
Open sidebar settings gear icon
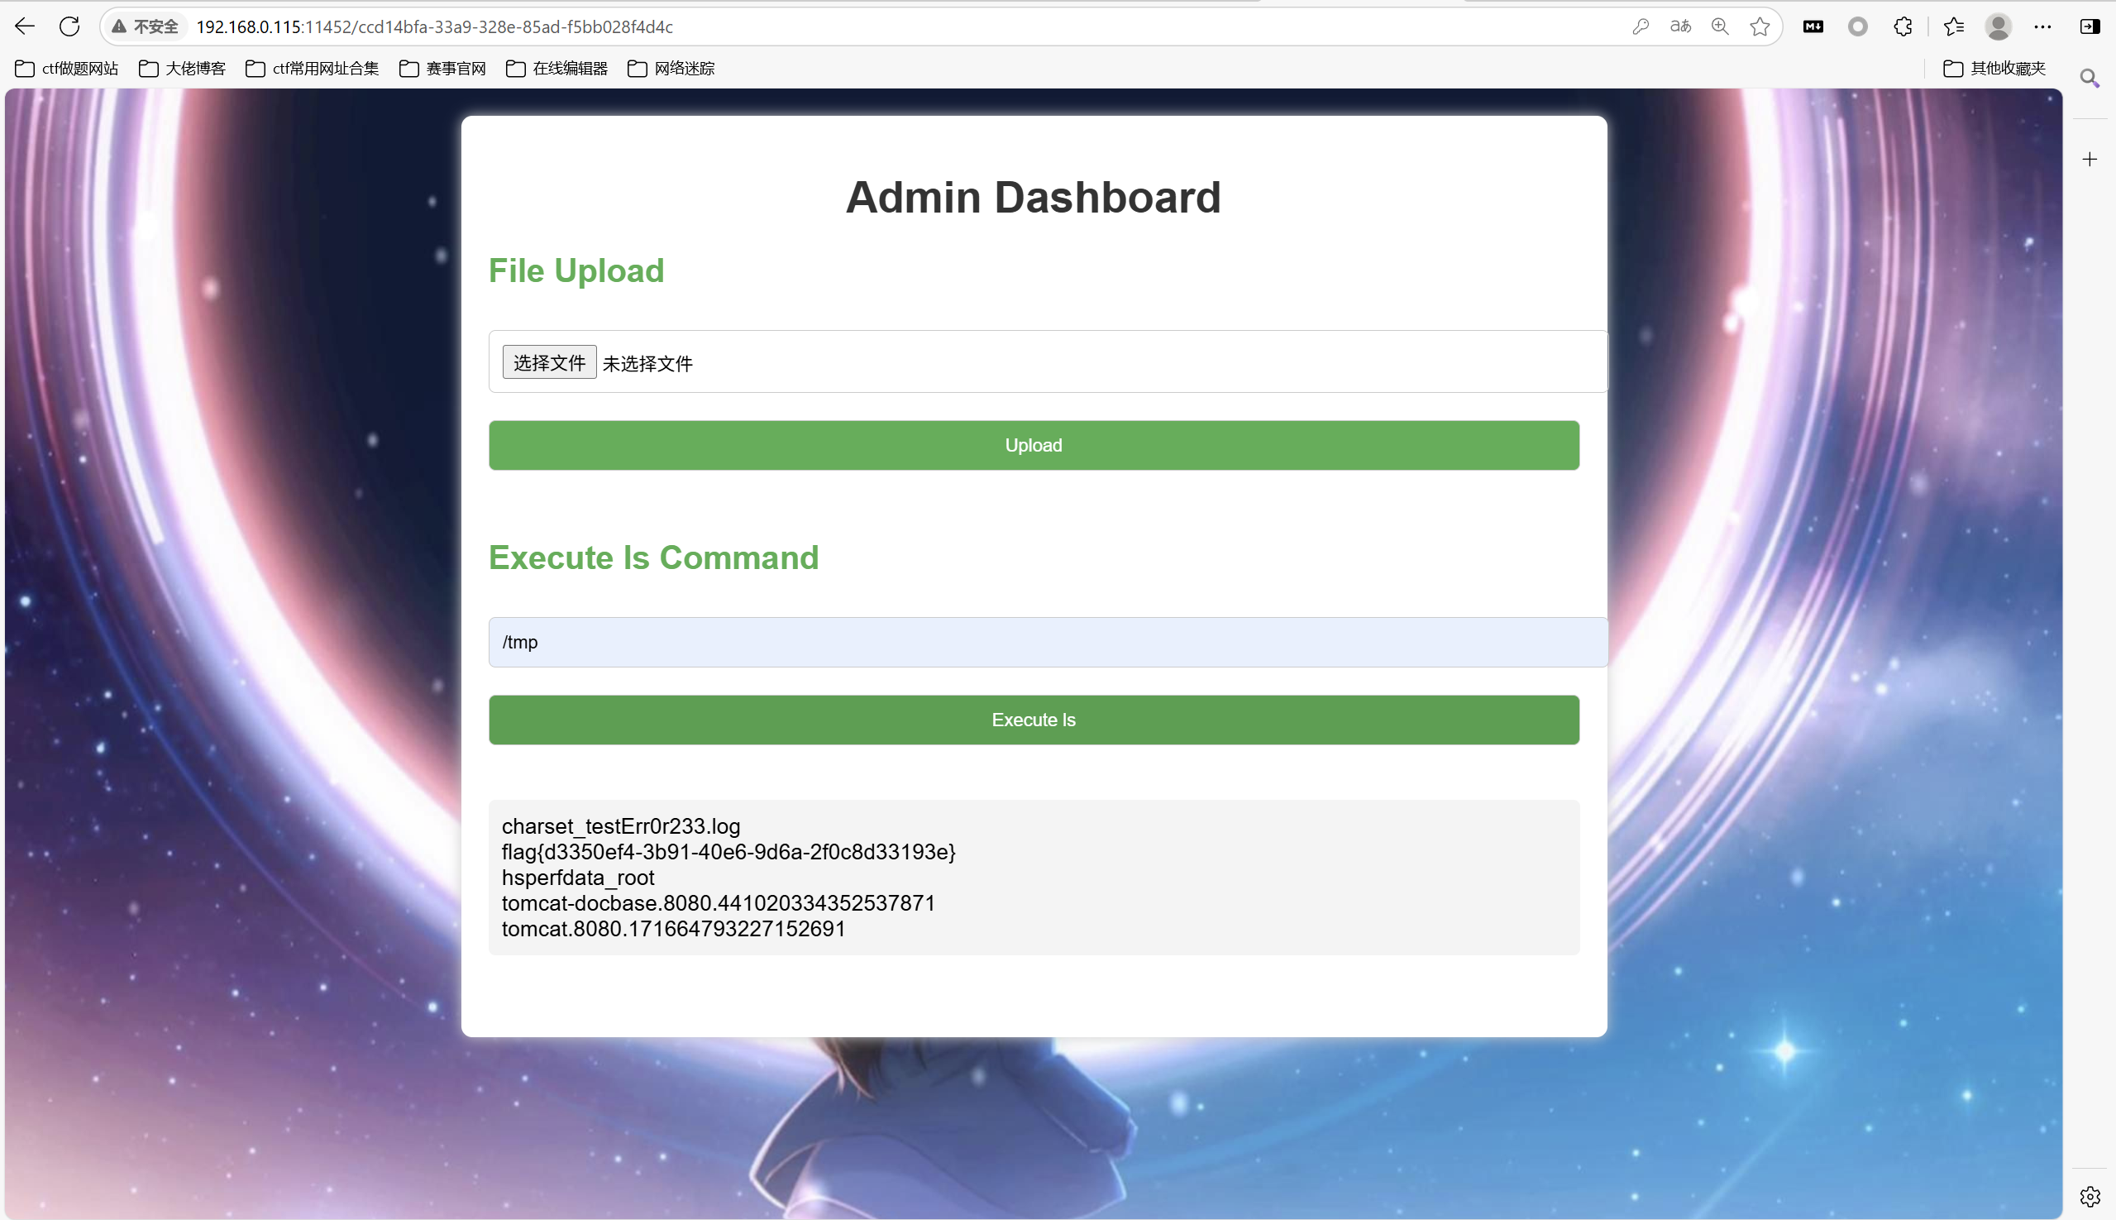[2090, 1197]
